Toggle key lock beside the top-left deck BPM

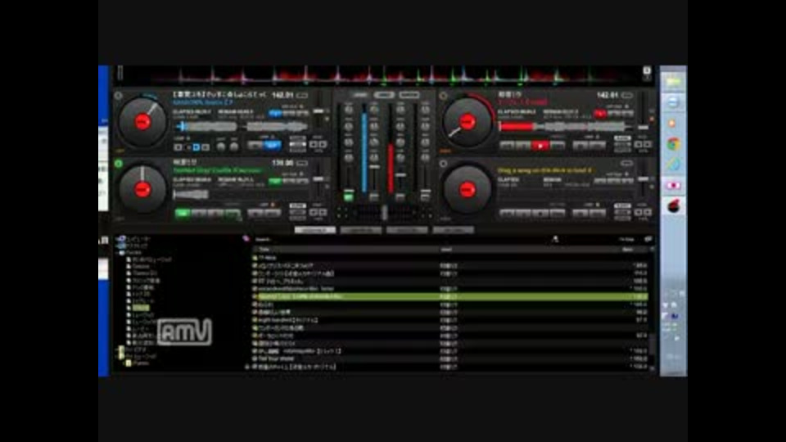(302, 95)
